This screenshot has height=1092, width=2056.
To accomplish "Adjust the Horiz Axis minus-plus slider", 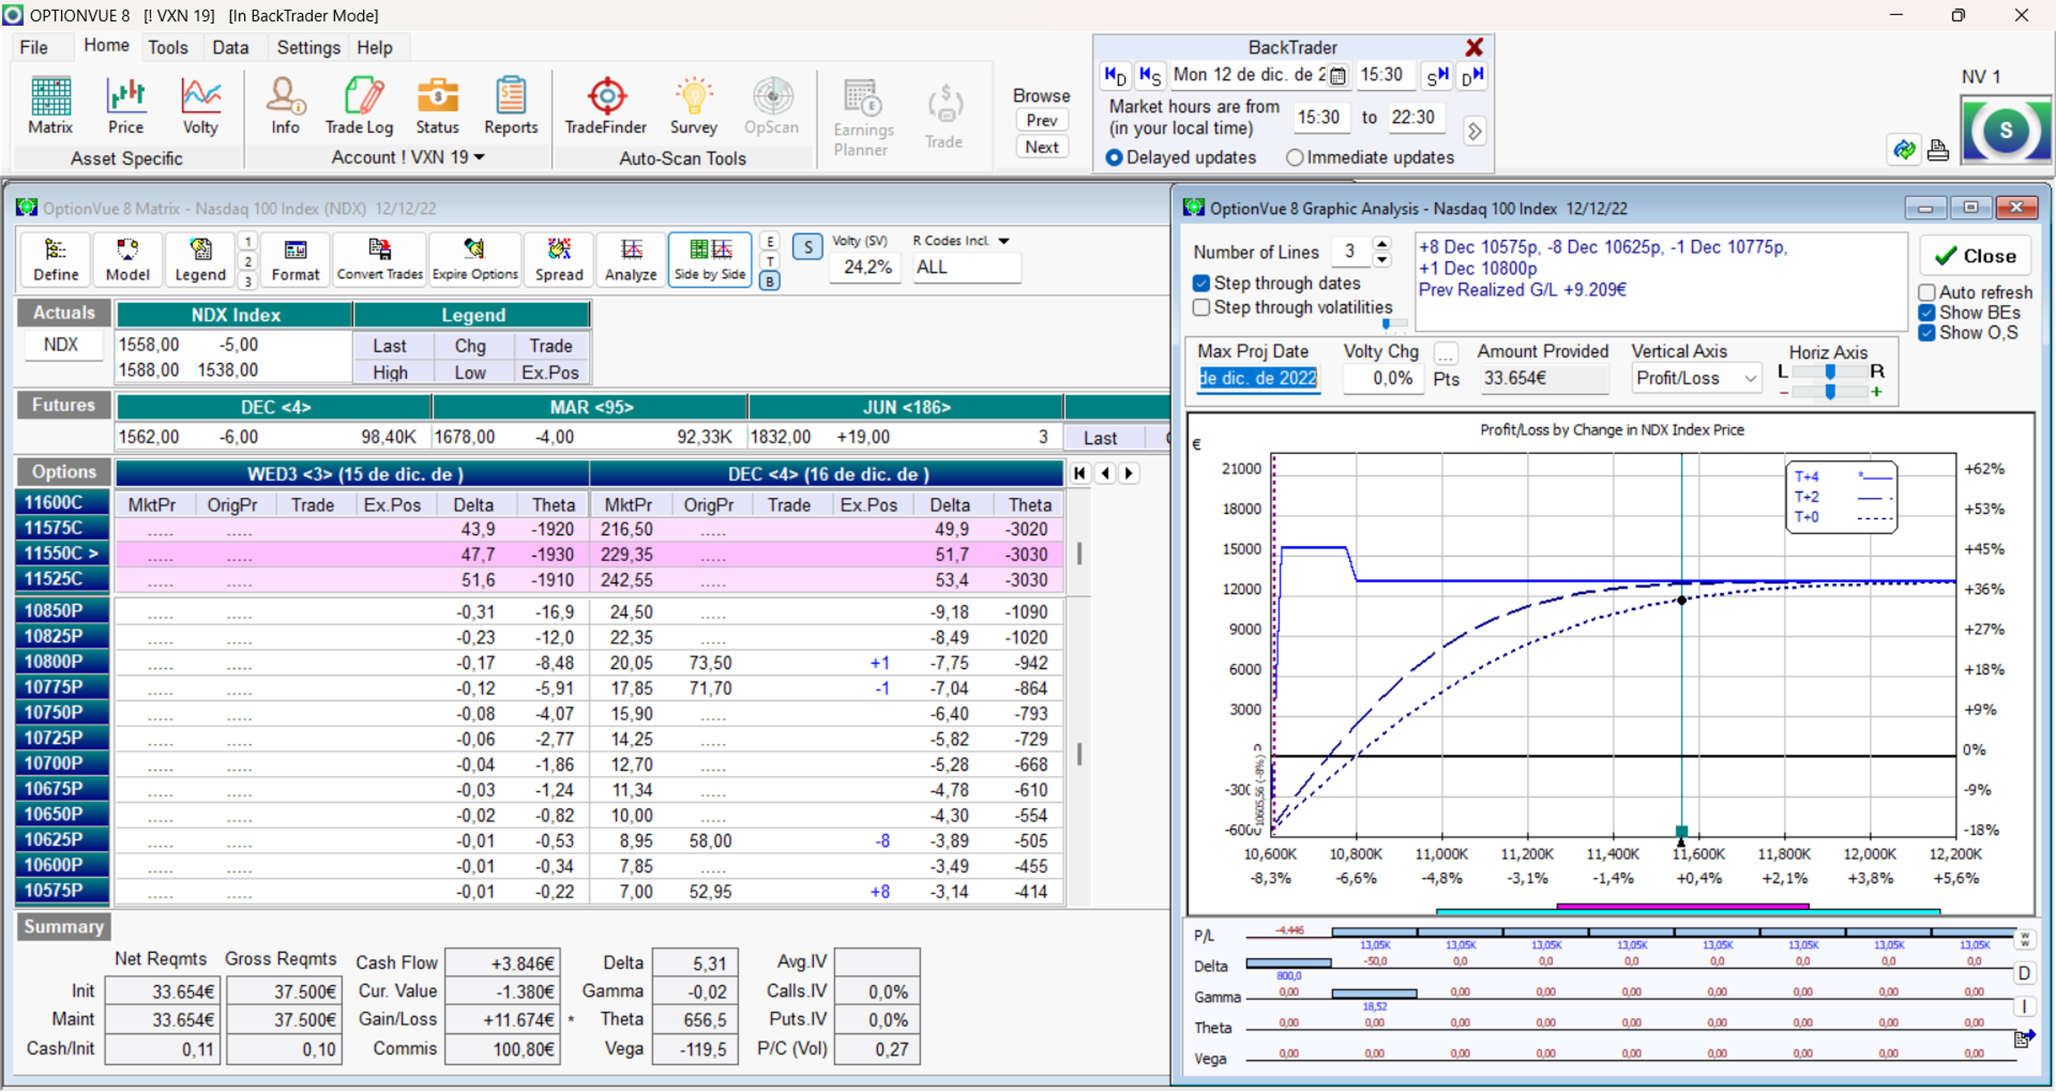I will (1830, 391).
